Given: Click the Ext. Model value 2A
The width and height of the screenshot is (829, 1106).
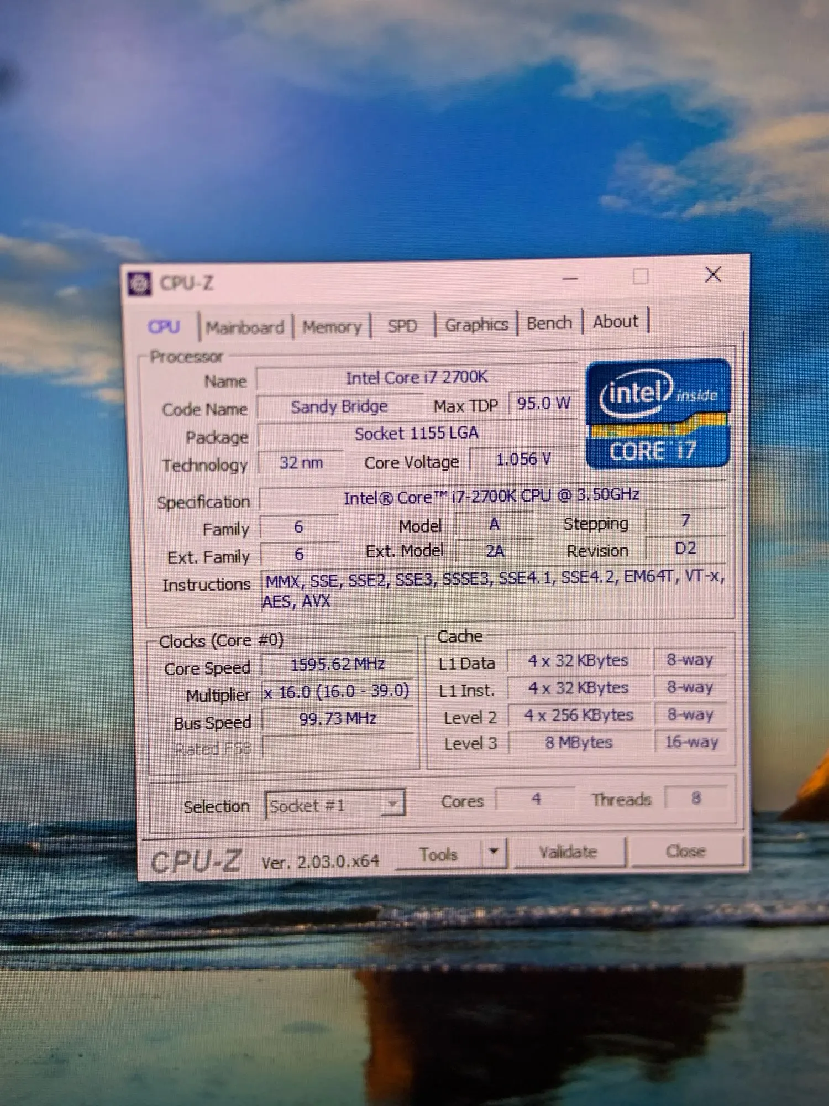Looking at the screenshot, I should pos(495,551).
